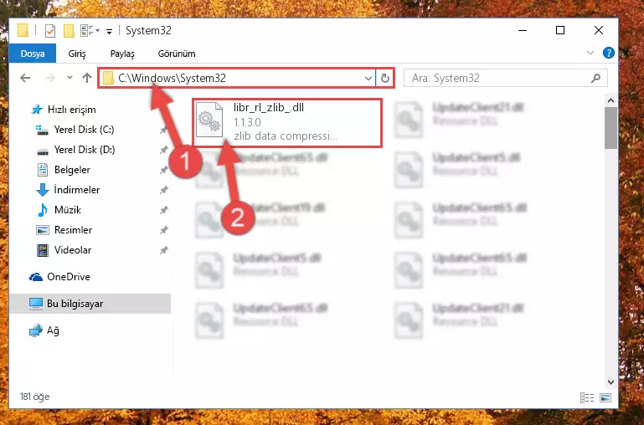Unpin Videolar via pin icon
The image size is (644, 425).
(x=163, y=250)
